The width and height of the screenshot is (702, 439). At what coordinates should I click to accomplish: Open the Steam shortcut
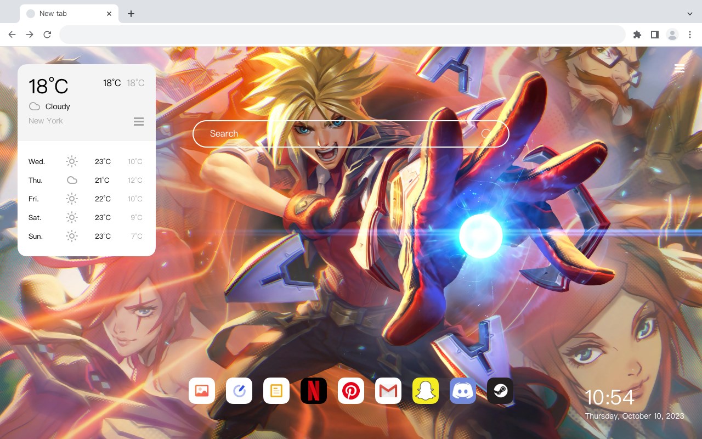pos(500,391)
